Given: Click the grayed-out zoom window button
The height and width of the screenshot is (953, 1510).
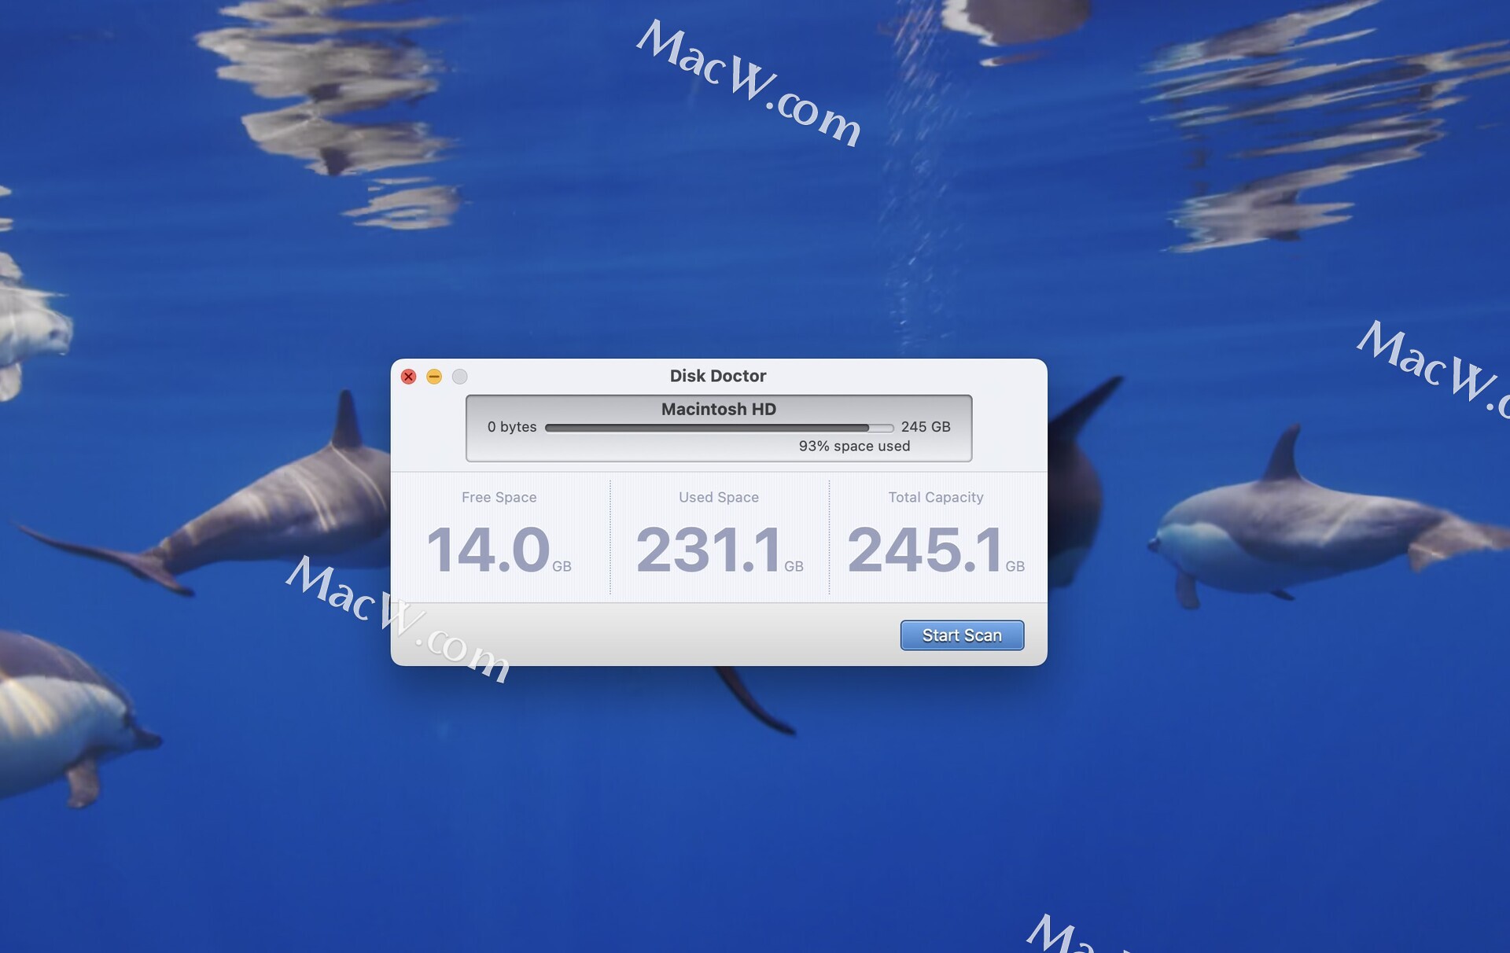Looking at the screenshot, I should pyautogui.click(x=460, y=377).
